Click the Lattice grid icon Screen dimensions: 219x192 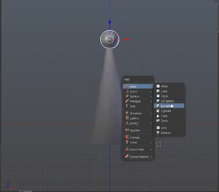[127, 118]
